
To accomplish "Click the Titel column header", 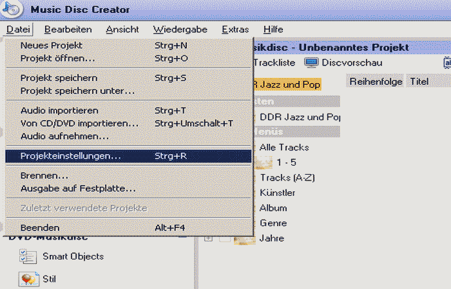I will coord(419,82).
